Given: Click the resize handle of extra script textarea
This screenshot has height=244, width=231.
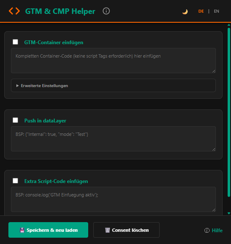Looking at the screenshot, I should (214, 210).
